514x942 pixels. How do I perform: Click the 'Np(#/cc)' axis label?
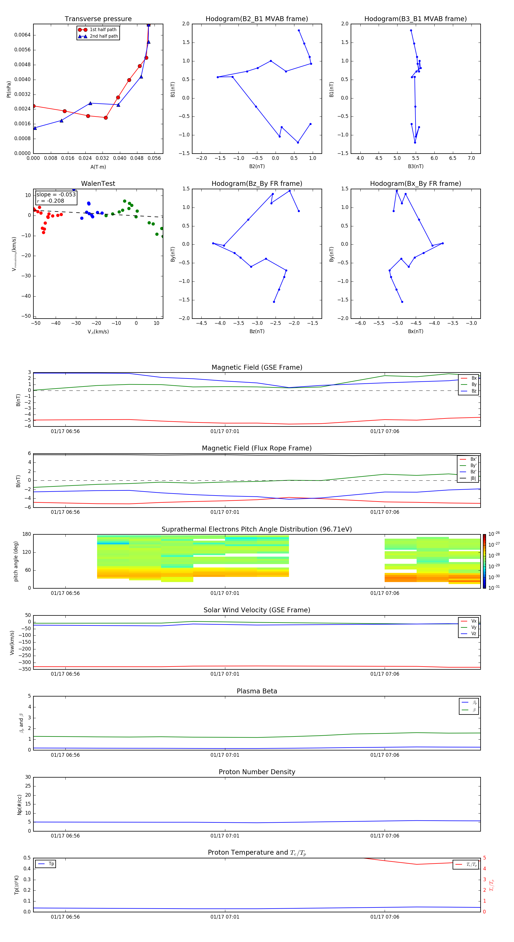pos(19,804)
